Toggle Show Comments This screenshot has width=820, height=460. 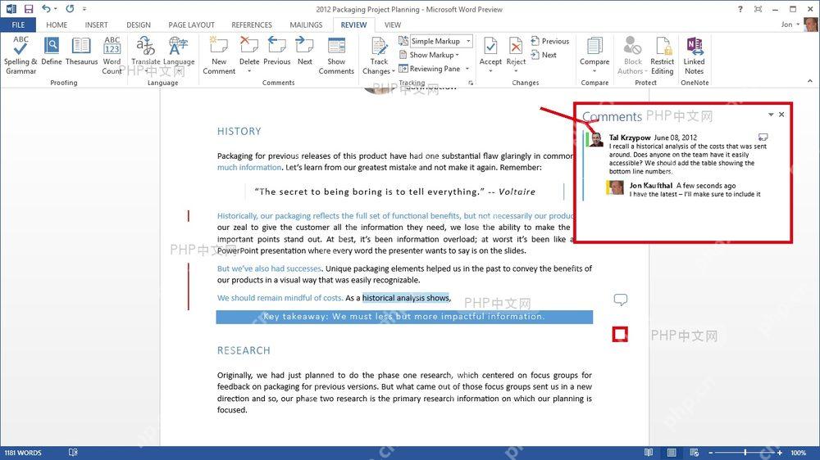point(336,56)
